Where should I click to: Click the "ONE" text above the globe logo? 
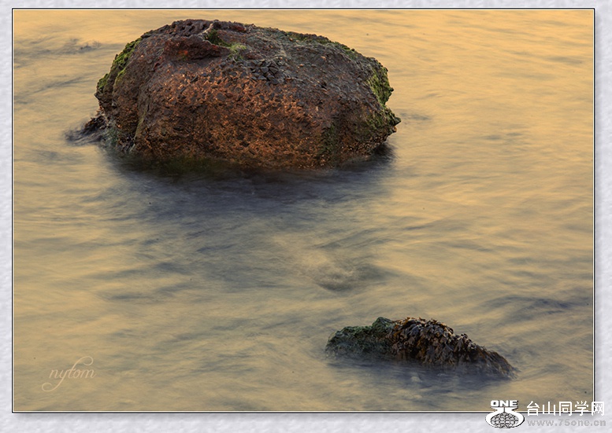tap(504, 404)
